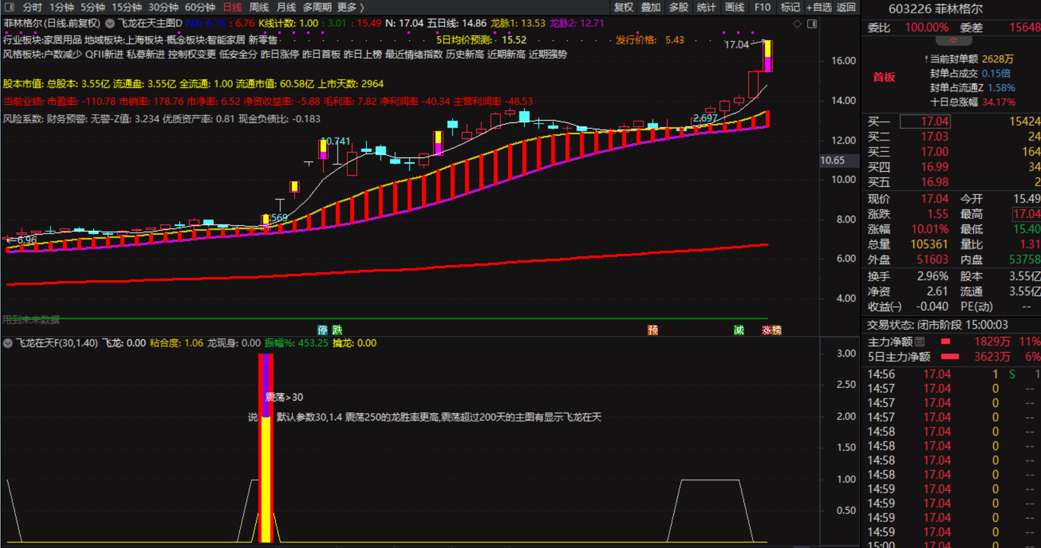Screen dimensions: 1041x548
Task: Click the info icon beside 当前封单额
Action: 926,59
